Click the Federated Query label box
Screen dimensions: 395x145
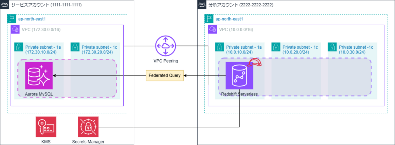point(165,75)
